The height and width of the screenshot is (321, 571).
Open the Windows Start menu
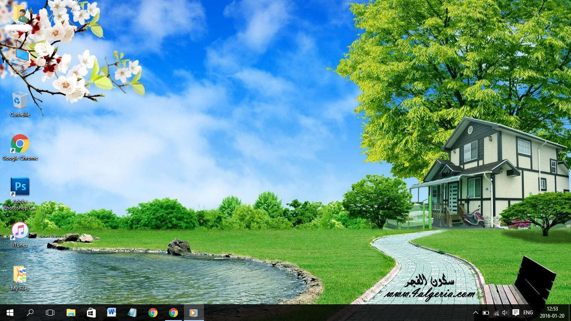[10, 313]
